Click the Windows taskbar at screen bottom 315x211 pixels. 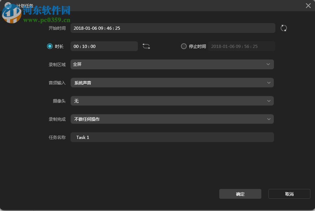click(157, 209)
